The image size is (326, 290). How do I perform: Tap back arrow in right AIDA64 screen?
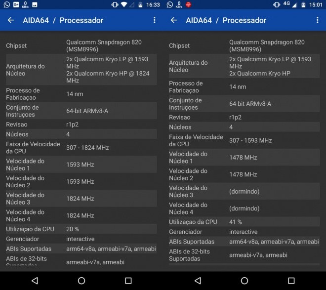[x=174, y=20]
